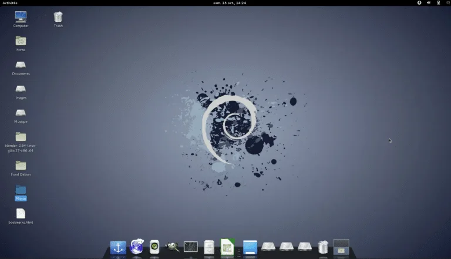This screenshot has height=259, width=451.
Task: Open the terminal from the dock
Action: (191, 247)
